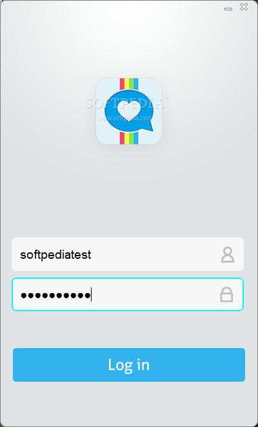Place cursor on the softpediatest text
Viewport: 258px width, 427px height.
click(x=55, y=255)
